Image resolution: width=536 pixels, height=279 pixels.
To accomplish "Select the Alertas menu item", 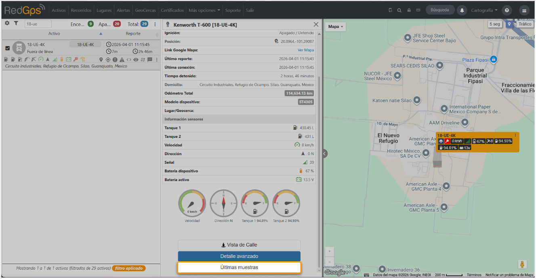I will click(x=123, y=10).
